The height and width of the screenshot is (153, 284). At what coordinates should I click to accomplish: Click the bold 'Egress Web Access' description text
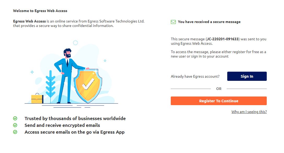29,21
